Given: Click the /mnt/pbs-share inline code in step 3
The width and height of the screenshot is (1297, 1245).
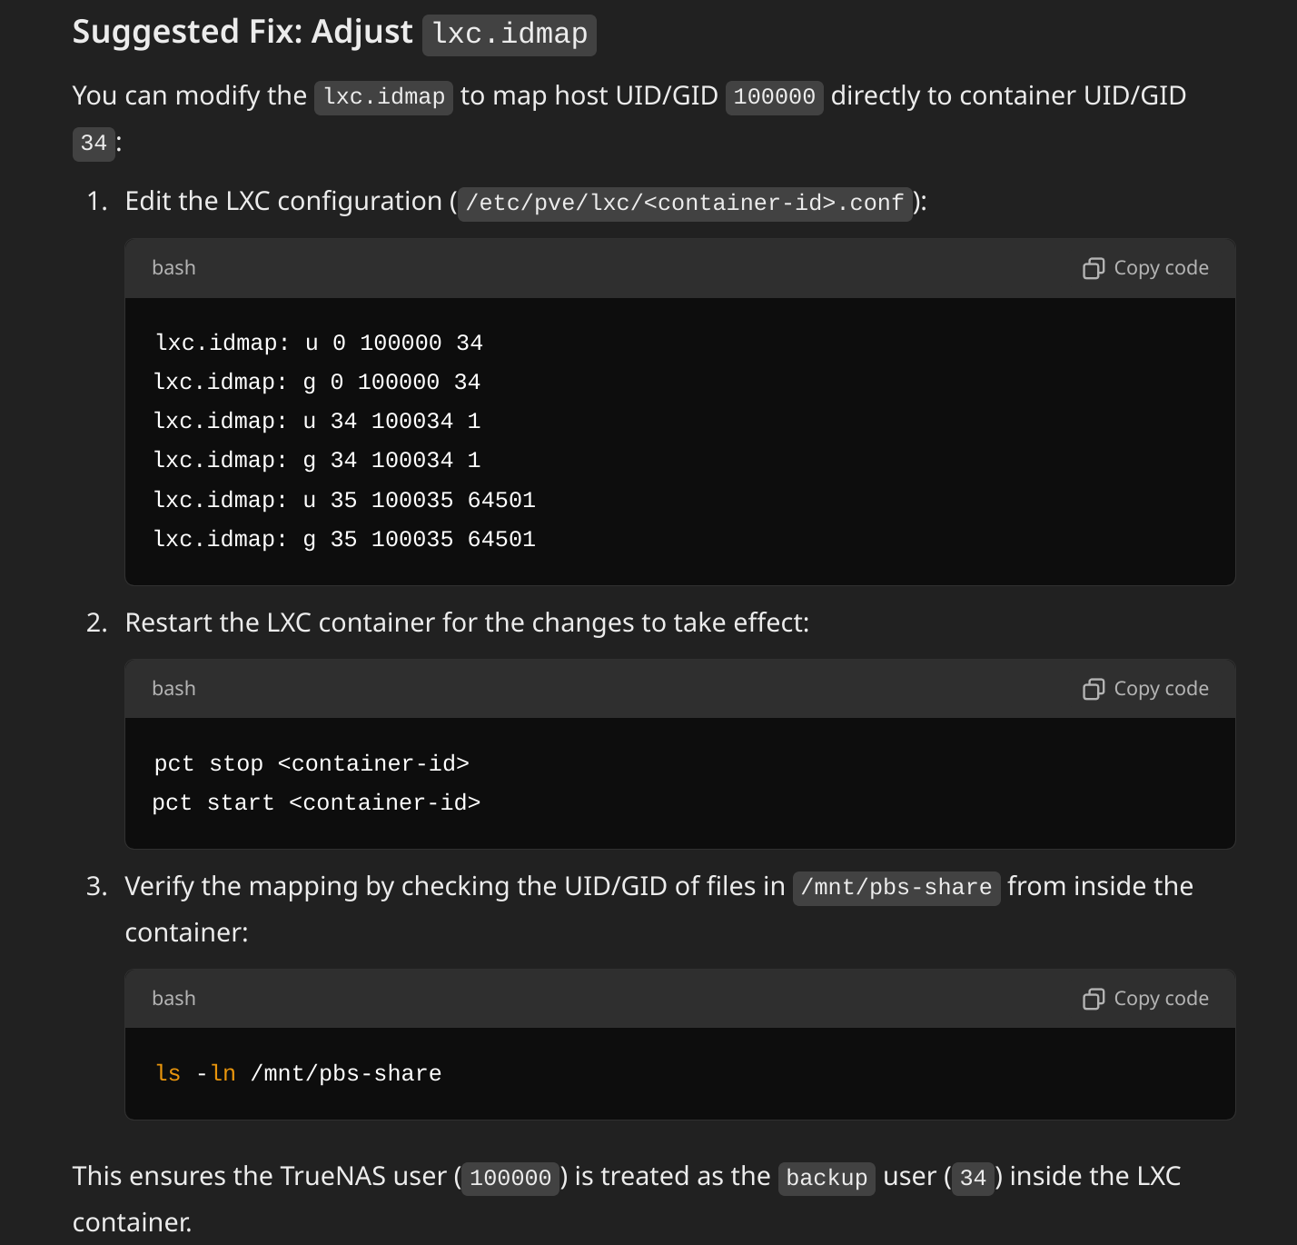Looking at the screenshot, I should point(896,888).
